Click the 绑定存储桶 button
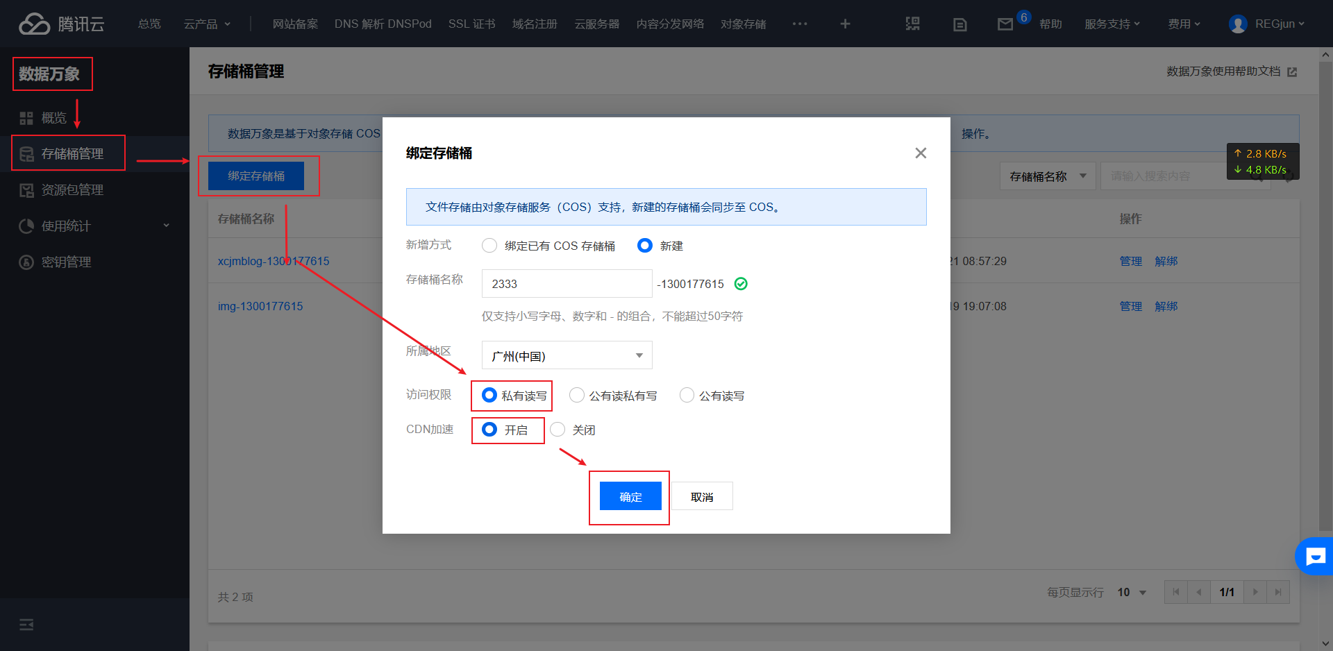Viewport: 1333px width, 651px height. point(256,176)
